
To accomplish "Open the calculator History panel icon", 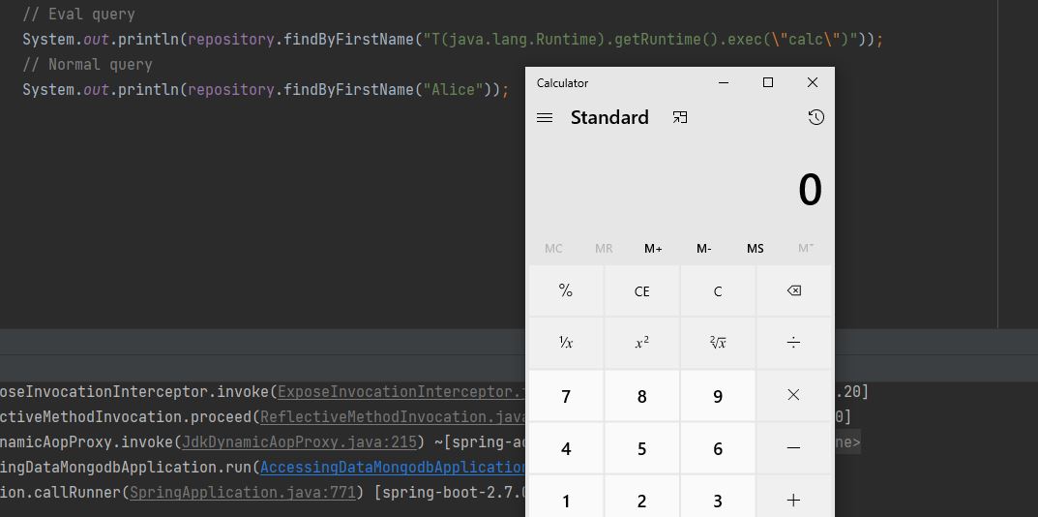I will (816, 117).
